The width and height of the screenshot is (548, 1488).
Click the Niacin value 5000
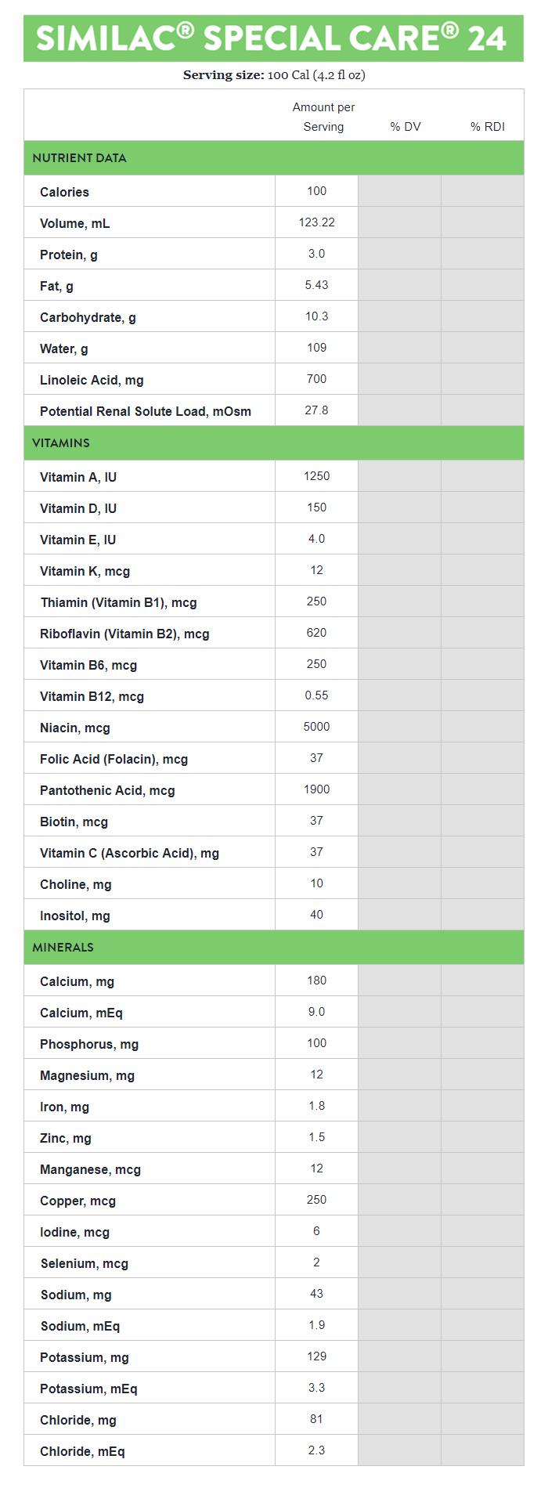[316, 727]
